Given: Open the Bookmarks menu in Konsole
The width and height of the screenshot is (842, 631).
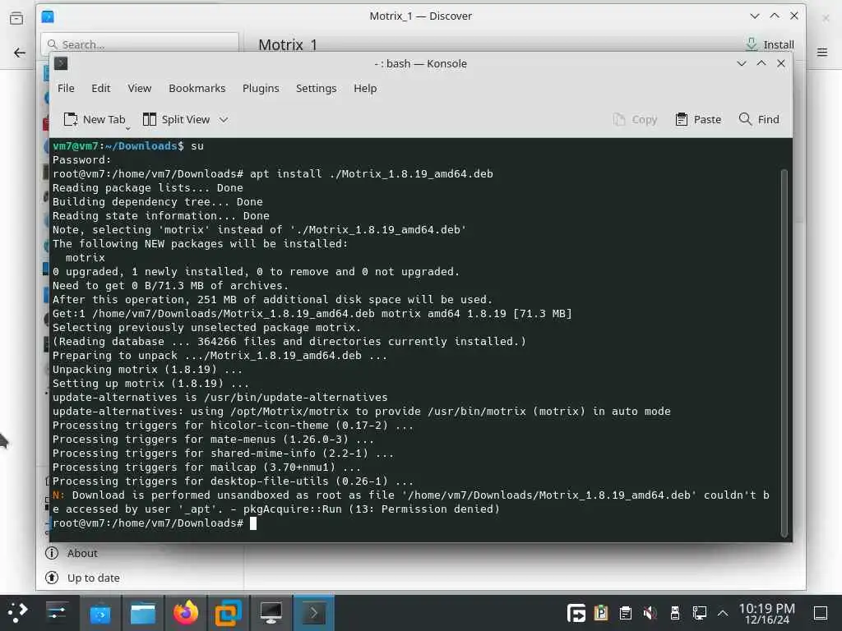Looking at the screenshot, I should coord(197,88).
